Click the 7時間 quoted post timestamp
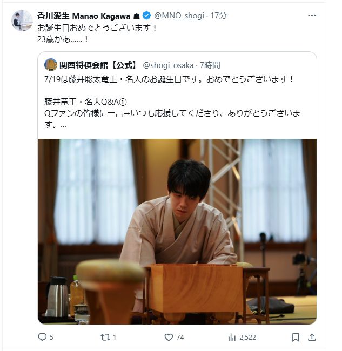The height and width of the screenshot is (351, 342). pyautogui.click(x=210, y=65)
